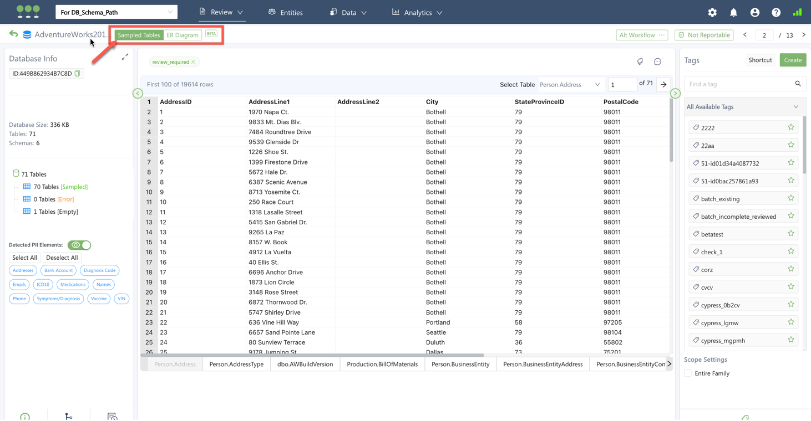
Task: Star the betatest tag as favorite
Action: coord(791,234)
